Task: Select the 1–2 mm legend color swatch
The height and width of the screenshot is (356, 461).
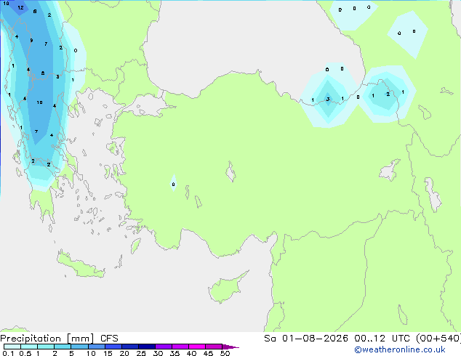Action: coord(46,347)
